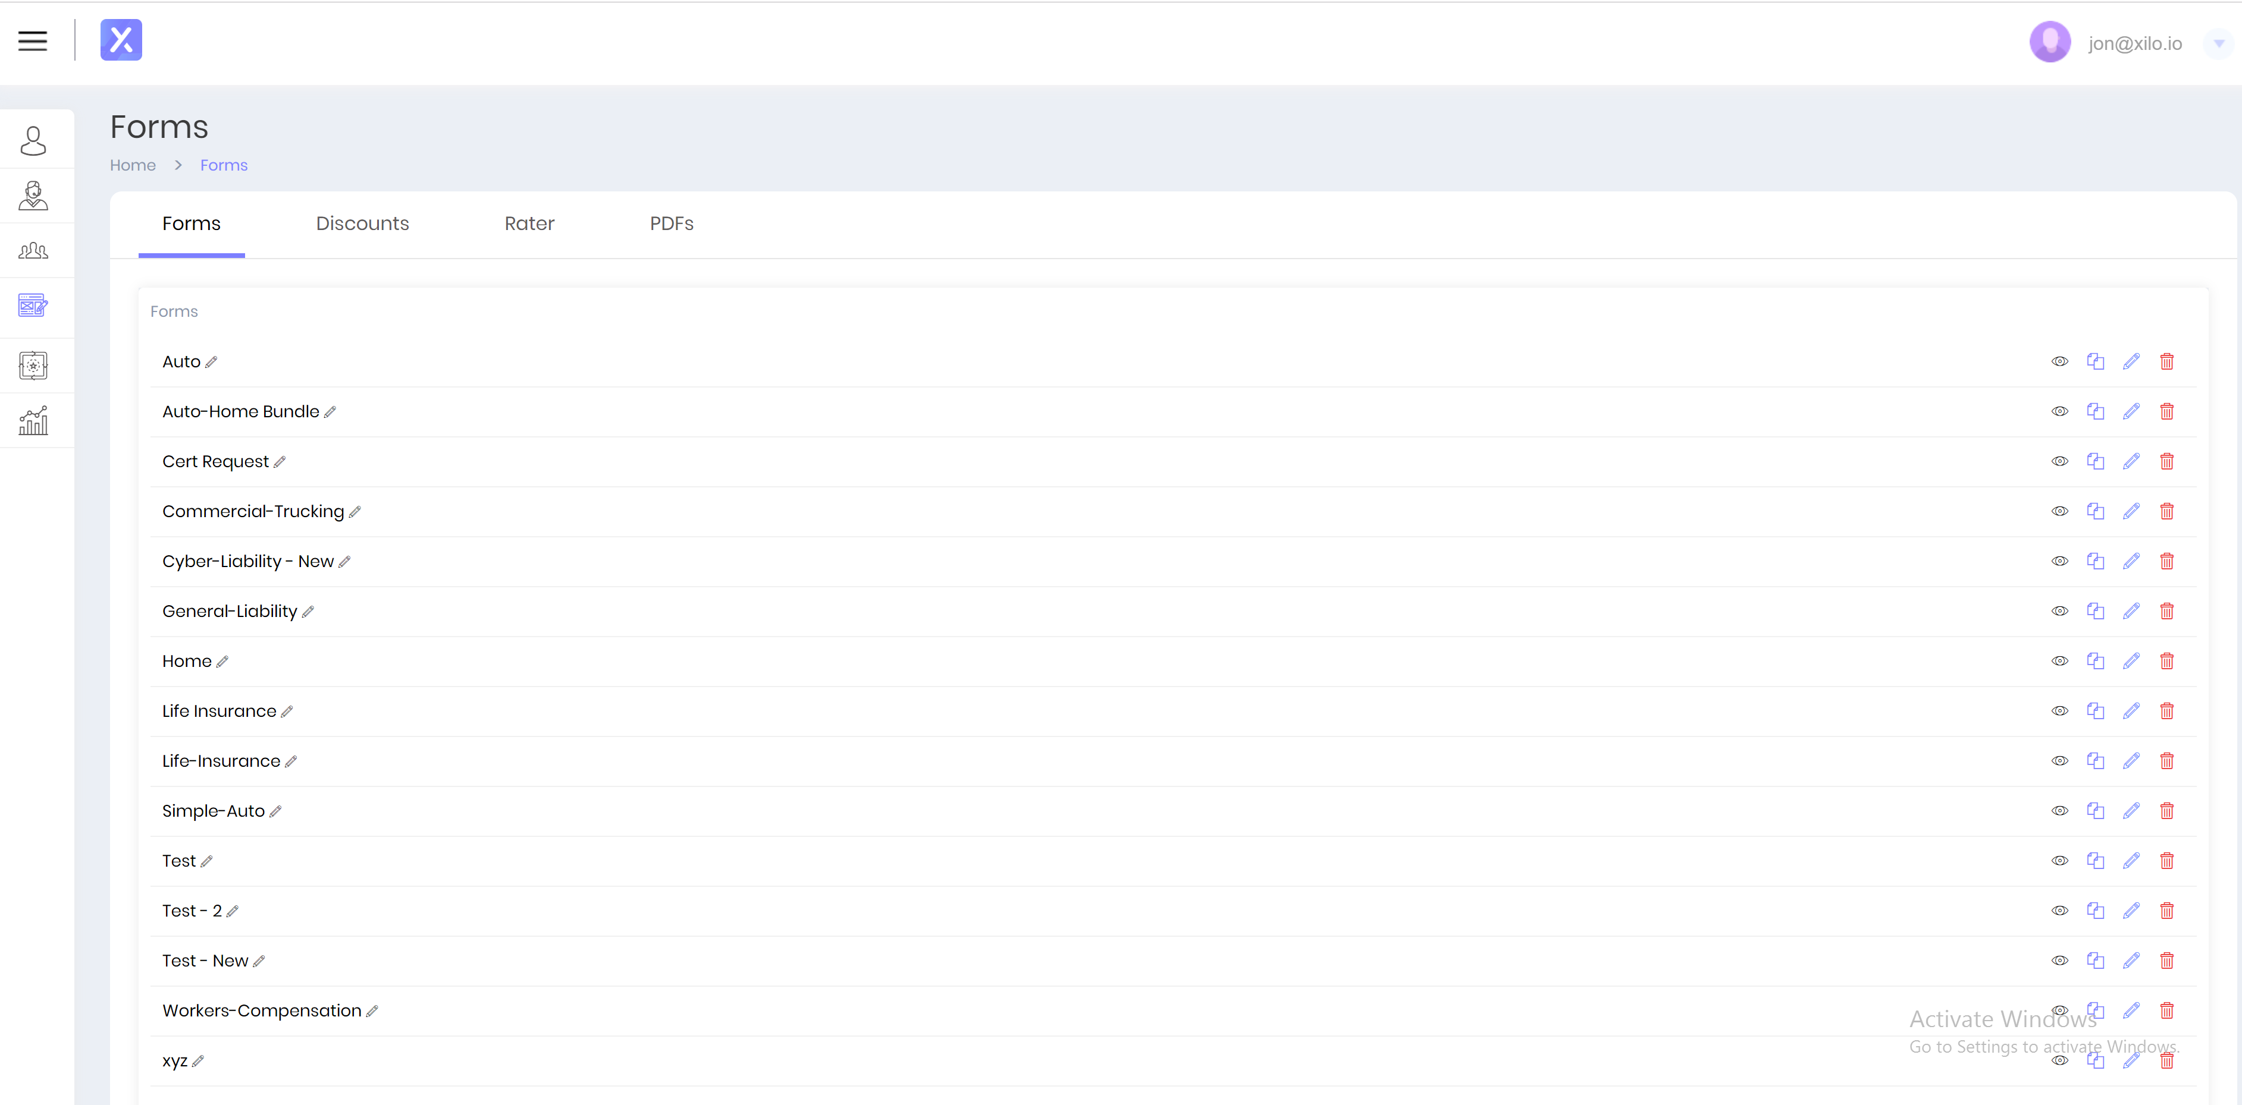
Task: Duplicate the Cert Request form
Action: (x=2095, y=462)
